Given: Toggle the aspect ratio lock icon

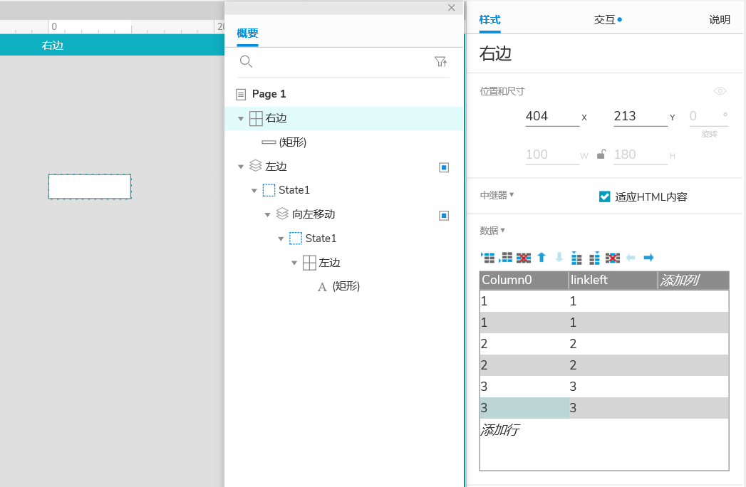Looking at the screenshot, I should (x=601, y=154).
